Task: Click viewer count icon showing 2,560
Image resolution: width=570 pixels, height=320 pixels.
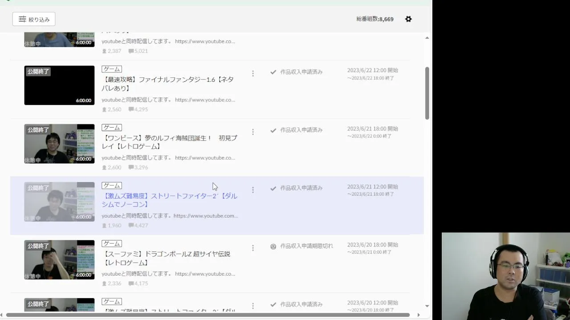Action: pyautogui.click(x=104, y=109)
